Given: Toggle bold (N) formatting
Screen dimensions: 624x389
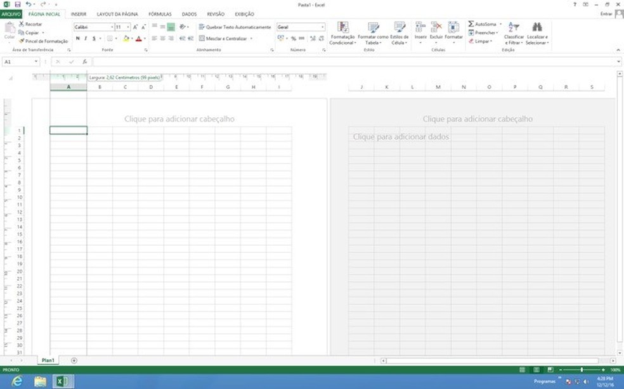Looking at the screenshot, I should 77,39.
